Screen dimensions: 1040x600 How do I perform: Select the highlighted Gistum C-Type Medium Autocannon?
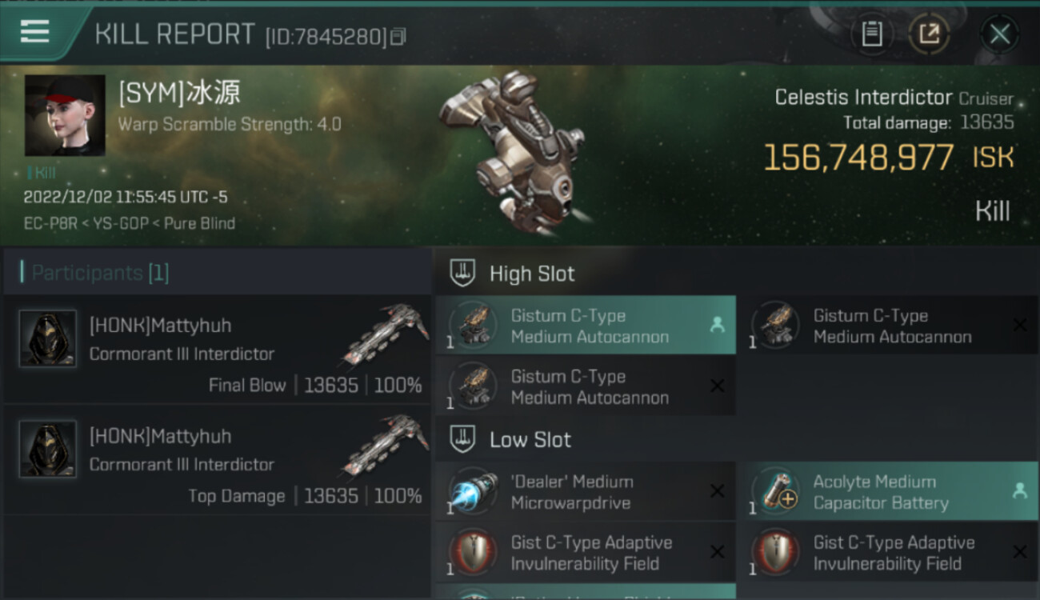(x=586, y=326)
